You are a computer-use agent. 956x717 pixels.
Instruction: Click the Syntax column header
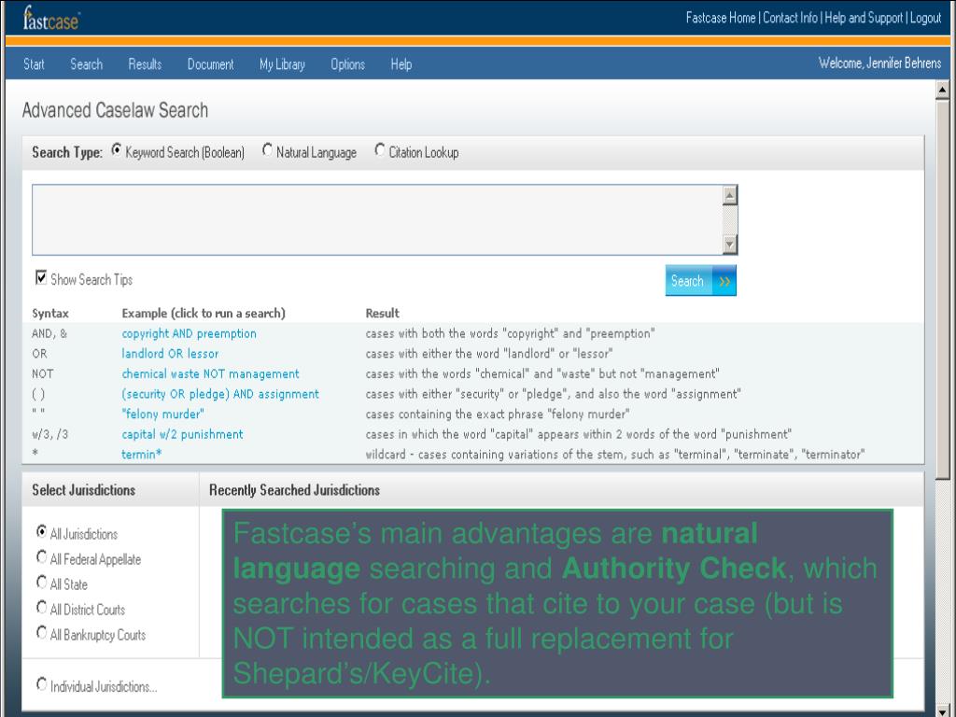pyautogui.click(x=50, y=314)
